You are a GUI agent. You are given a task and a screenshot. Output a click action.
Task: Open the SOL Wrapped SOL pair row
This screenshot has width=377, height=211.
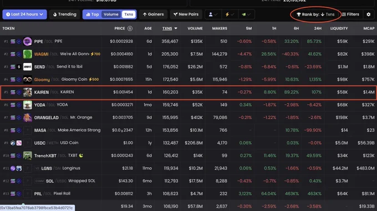click(x=188, y=181)
